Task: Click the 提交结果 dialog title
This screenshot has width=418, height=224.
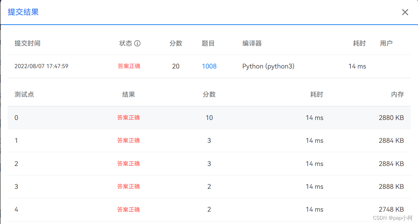Action: (x=23, y=12)
